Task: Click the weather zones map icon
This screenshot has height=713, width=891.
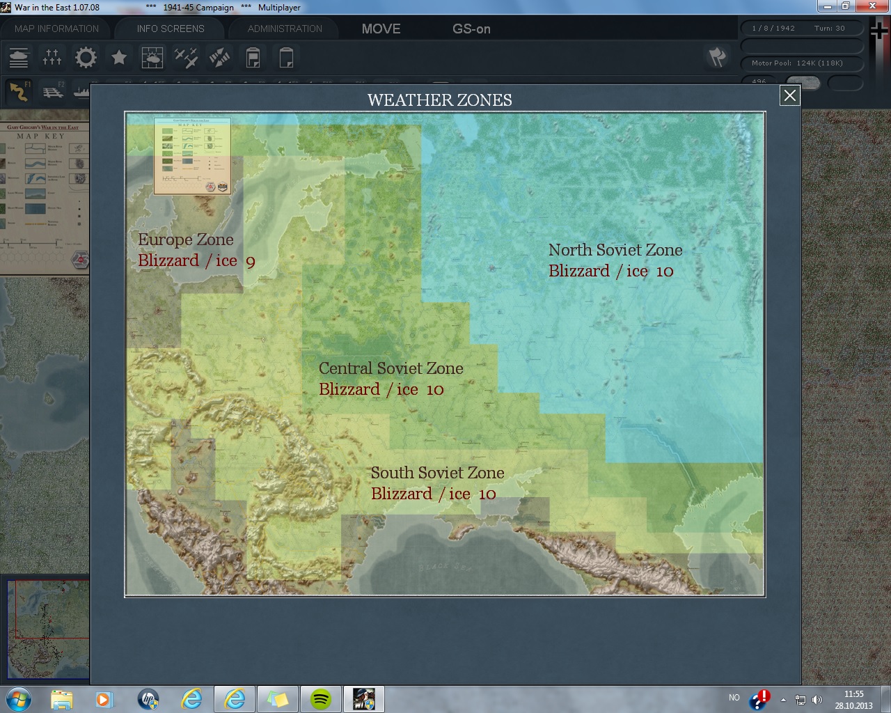Action: (x=152, y=58)
